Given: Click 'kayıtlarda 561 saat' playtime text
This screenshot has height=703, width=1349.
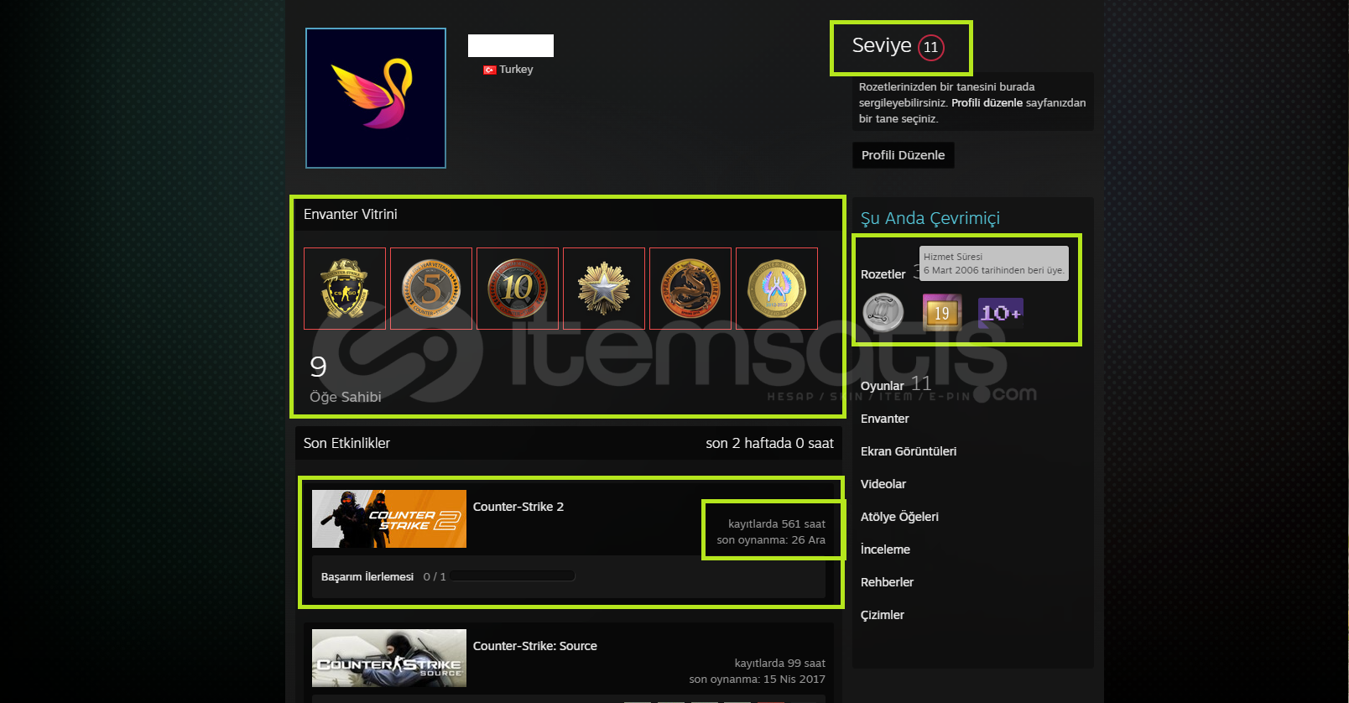Looking at the screenshot, I should (777, 524).
